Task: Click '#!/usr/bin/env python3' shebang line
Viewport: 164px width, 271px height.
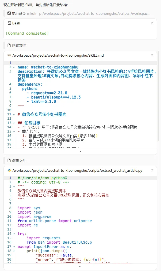Action: click(42, 178)
